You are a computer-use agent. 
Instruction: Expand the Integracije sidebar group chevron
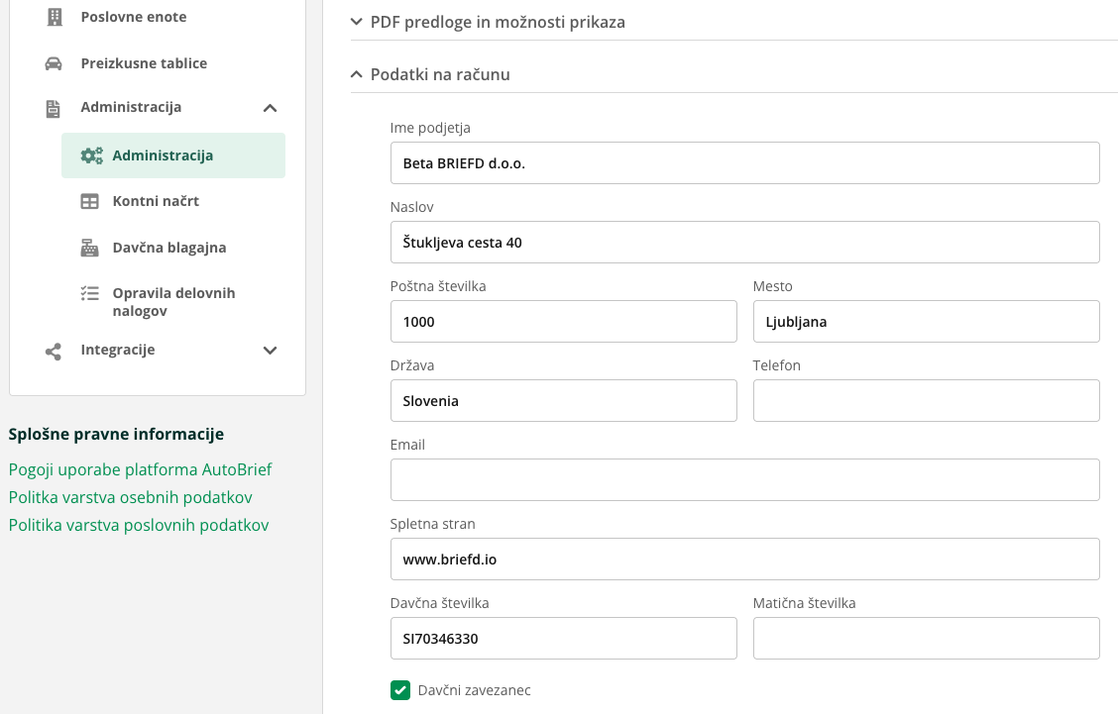(270, 351)
